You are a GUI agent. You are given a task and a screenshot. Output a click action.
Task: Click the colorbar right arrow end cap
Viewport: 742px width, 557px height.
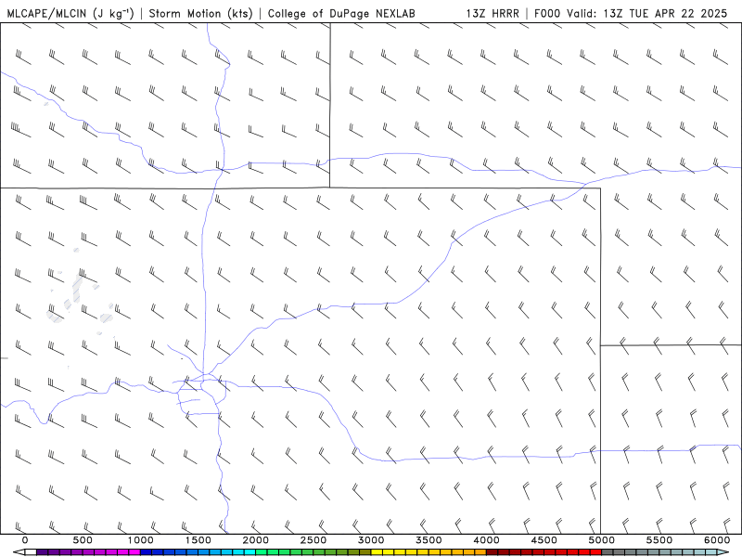[x=723, y=552]
